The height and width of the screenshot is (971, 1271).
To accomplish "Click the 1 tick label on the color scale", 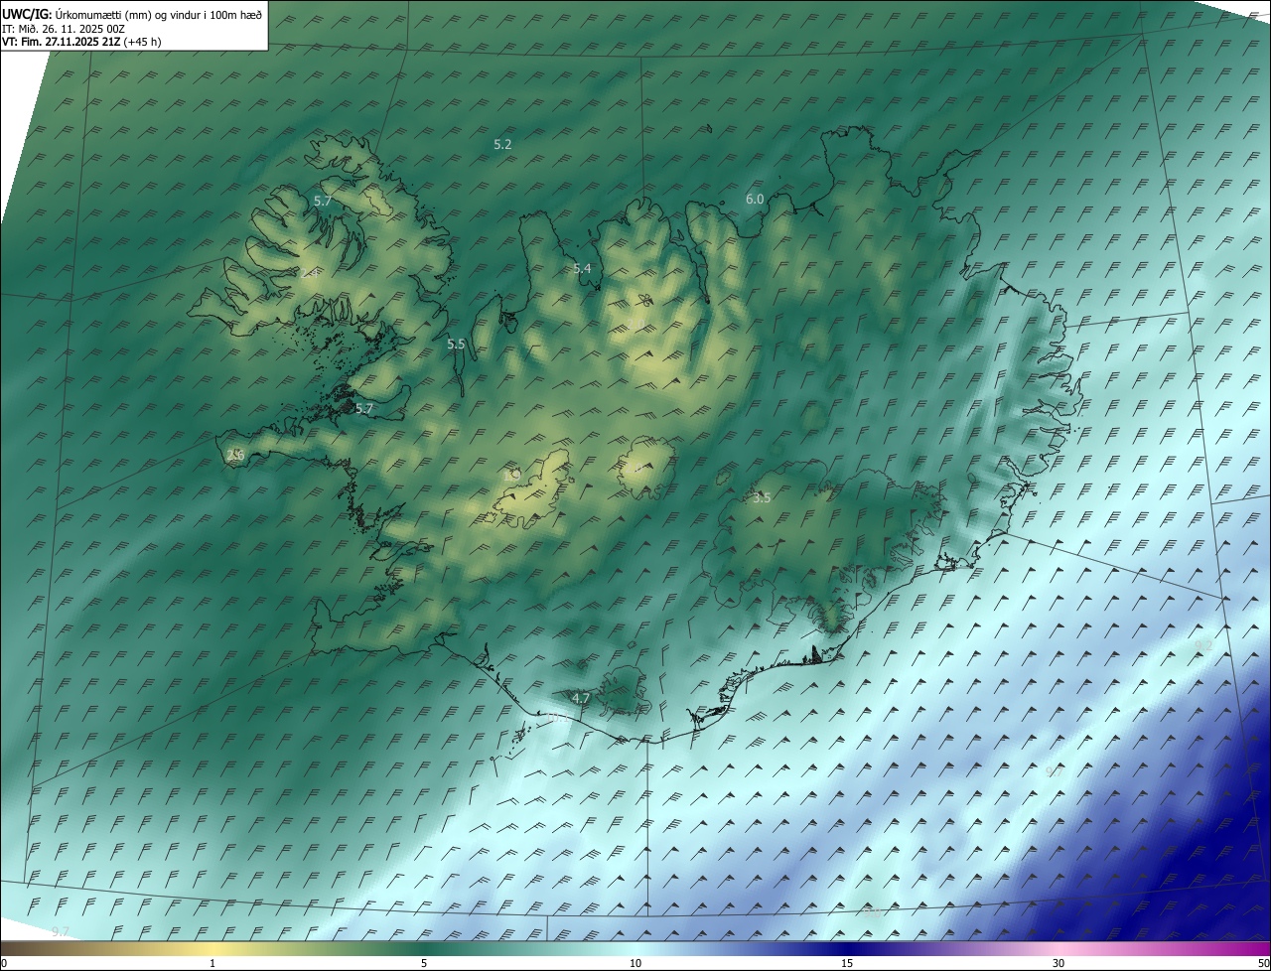I will tap(212, 963).
